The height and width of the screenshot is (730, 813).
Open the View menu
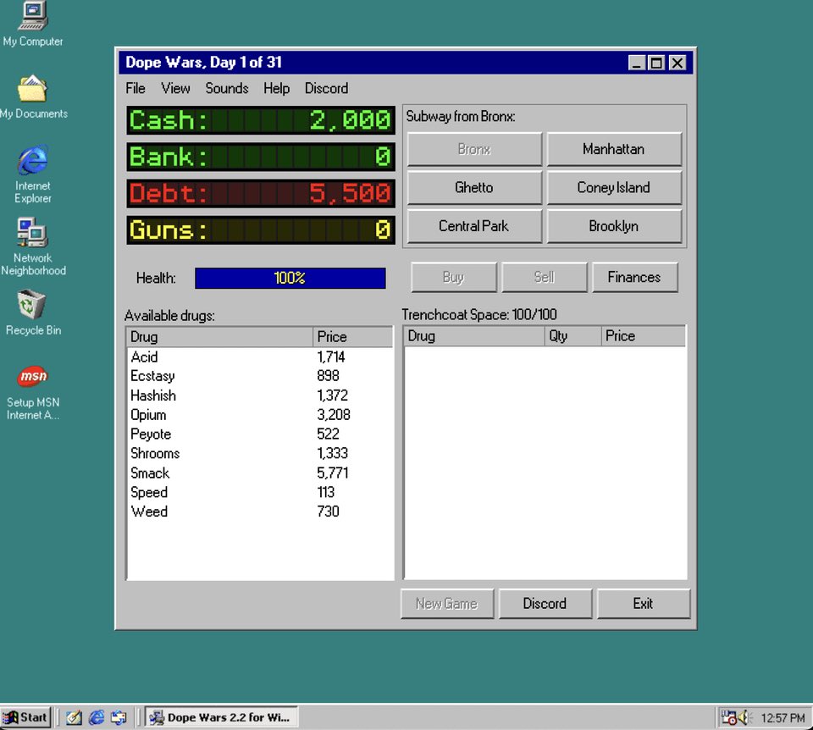[x=175, y=88]
